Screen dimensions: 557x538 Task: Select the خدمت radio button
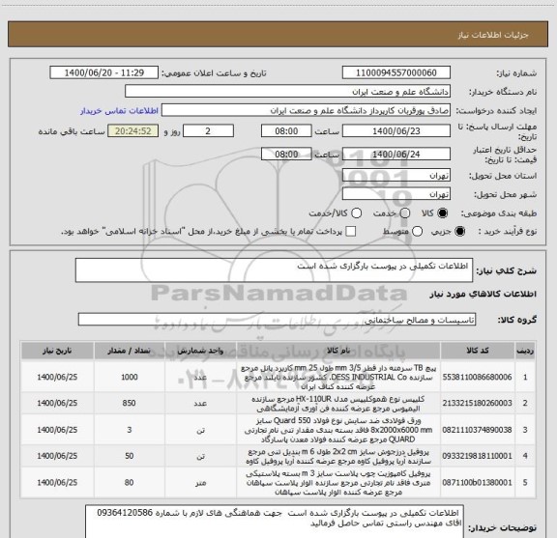(x=405, y=212)
